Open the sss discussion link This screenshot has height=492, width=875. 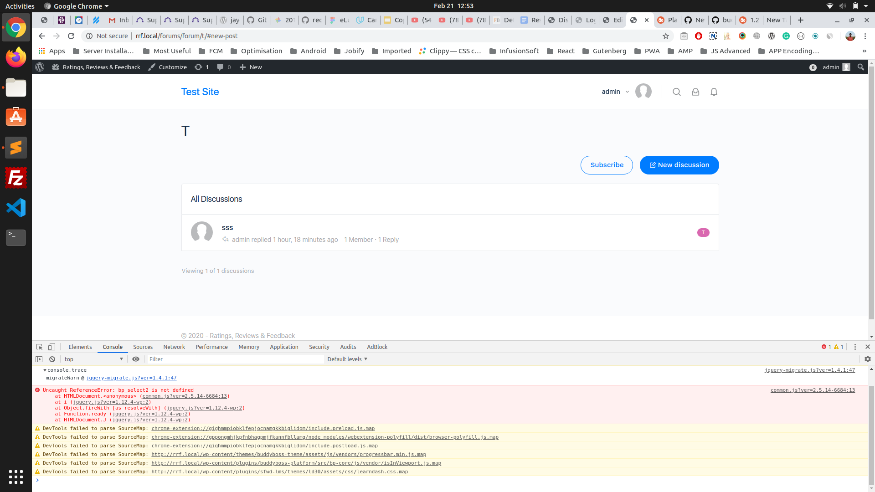[x=227, y=227]
